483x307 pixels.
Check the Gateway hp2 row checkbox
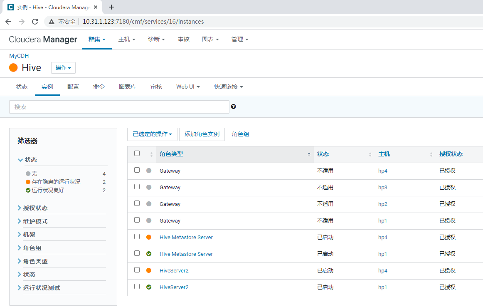137,203
